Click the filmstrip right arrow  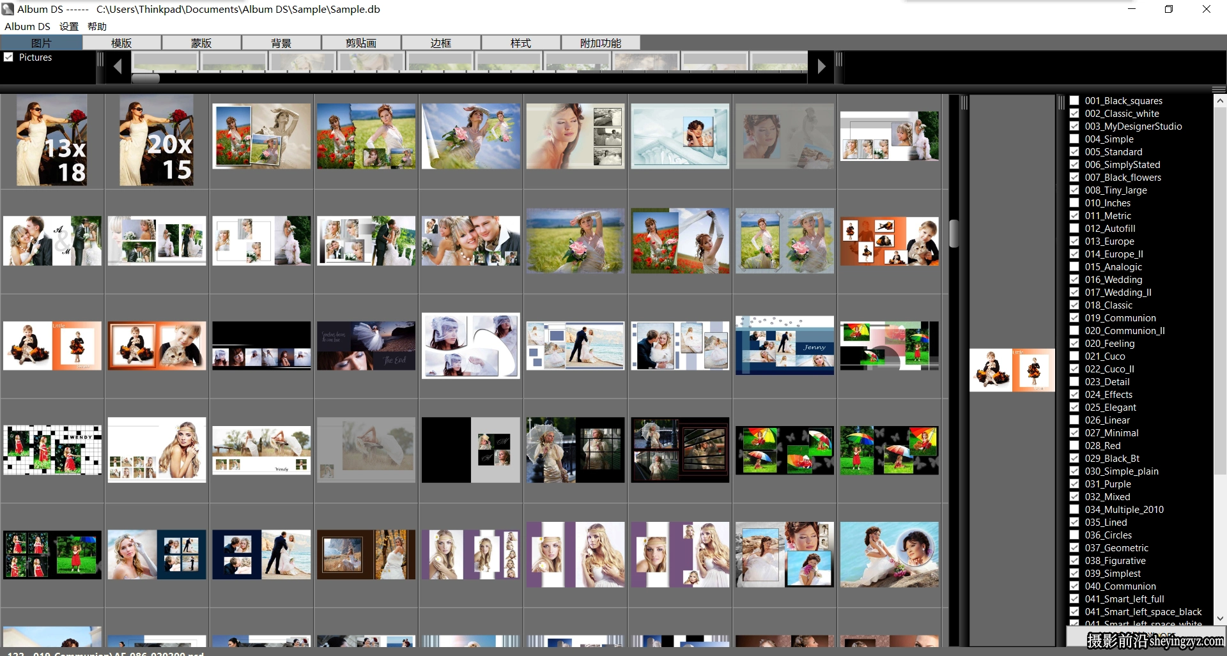(821, 66)
